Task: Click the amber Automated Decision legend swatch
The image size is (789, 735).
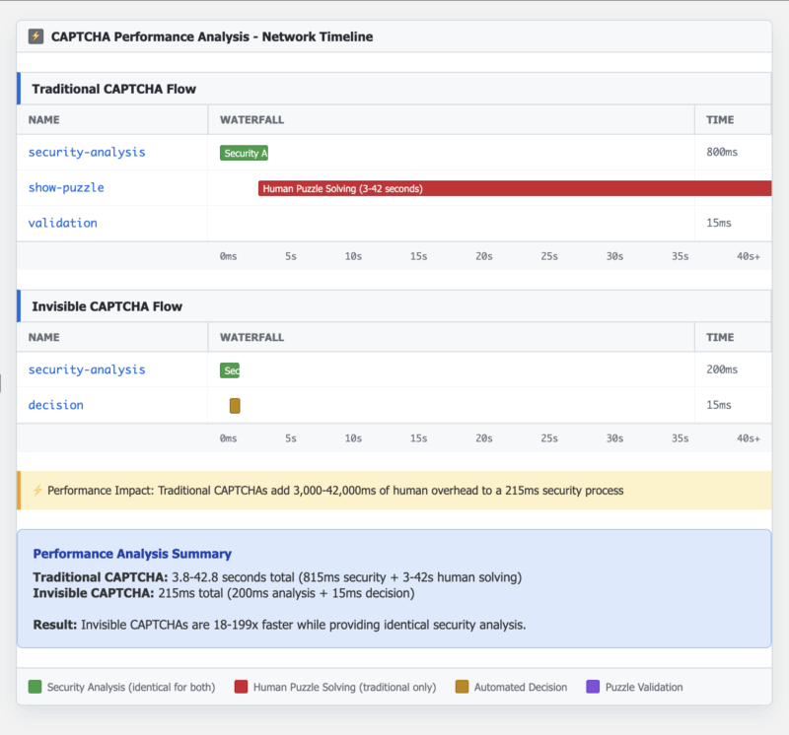Action: point(462,687)
